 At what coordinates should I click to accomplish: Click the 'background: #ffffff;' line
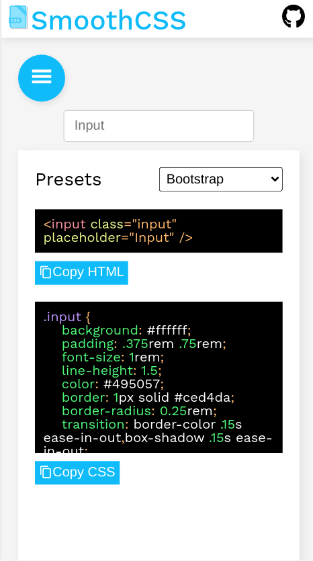click(127, 331)
